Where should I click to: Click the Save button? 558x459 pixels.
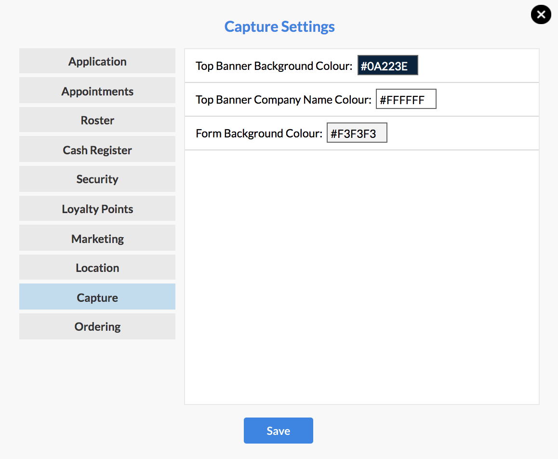click(279, 431)
